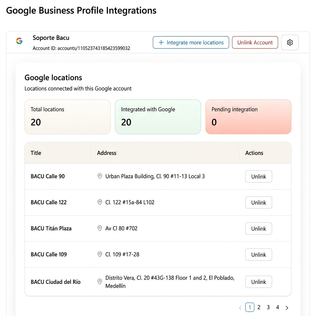Click the map pin icon in BACU Titán Plaza row
Screen dimensions: 316x316
pos(100,228)
